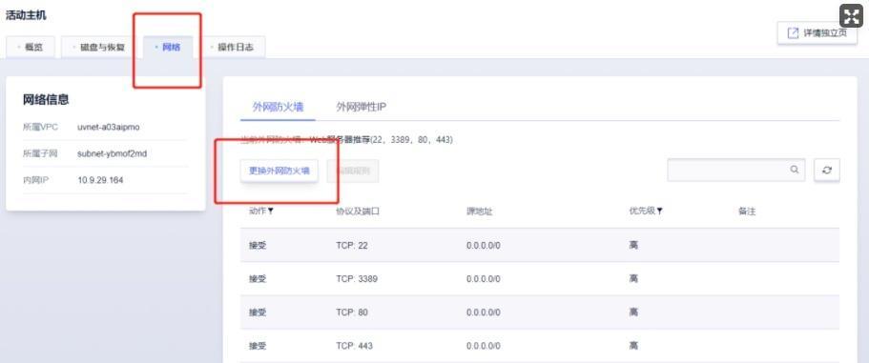Click the VPC value uvnet-a03aipmo
This screenshot has width=869, height=363.
click(109, 127)
